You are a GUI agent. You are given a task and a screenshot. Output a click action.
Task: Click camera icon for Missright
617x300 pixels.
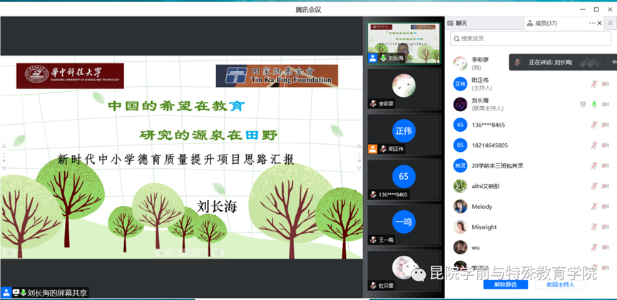pos(606,227)
